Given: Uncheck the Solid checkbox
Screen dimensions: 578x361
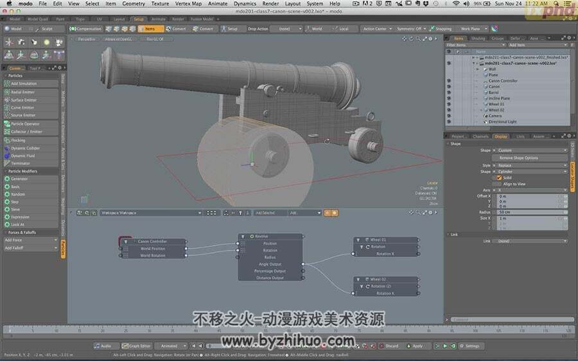Looking at the screenshot, I should point(499,178).
